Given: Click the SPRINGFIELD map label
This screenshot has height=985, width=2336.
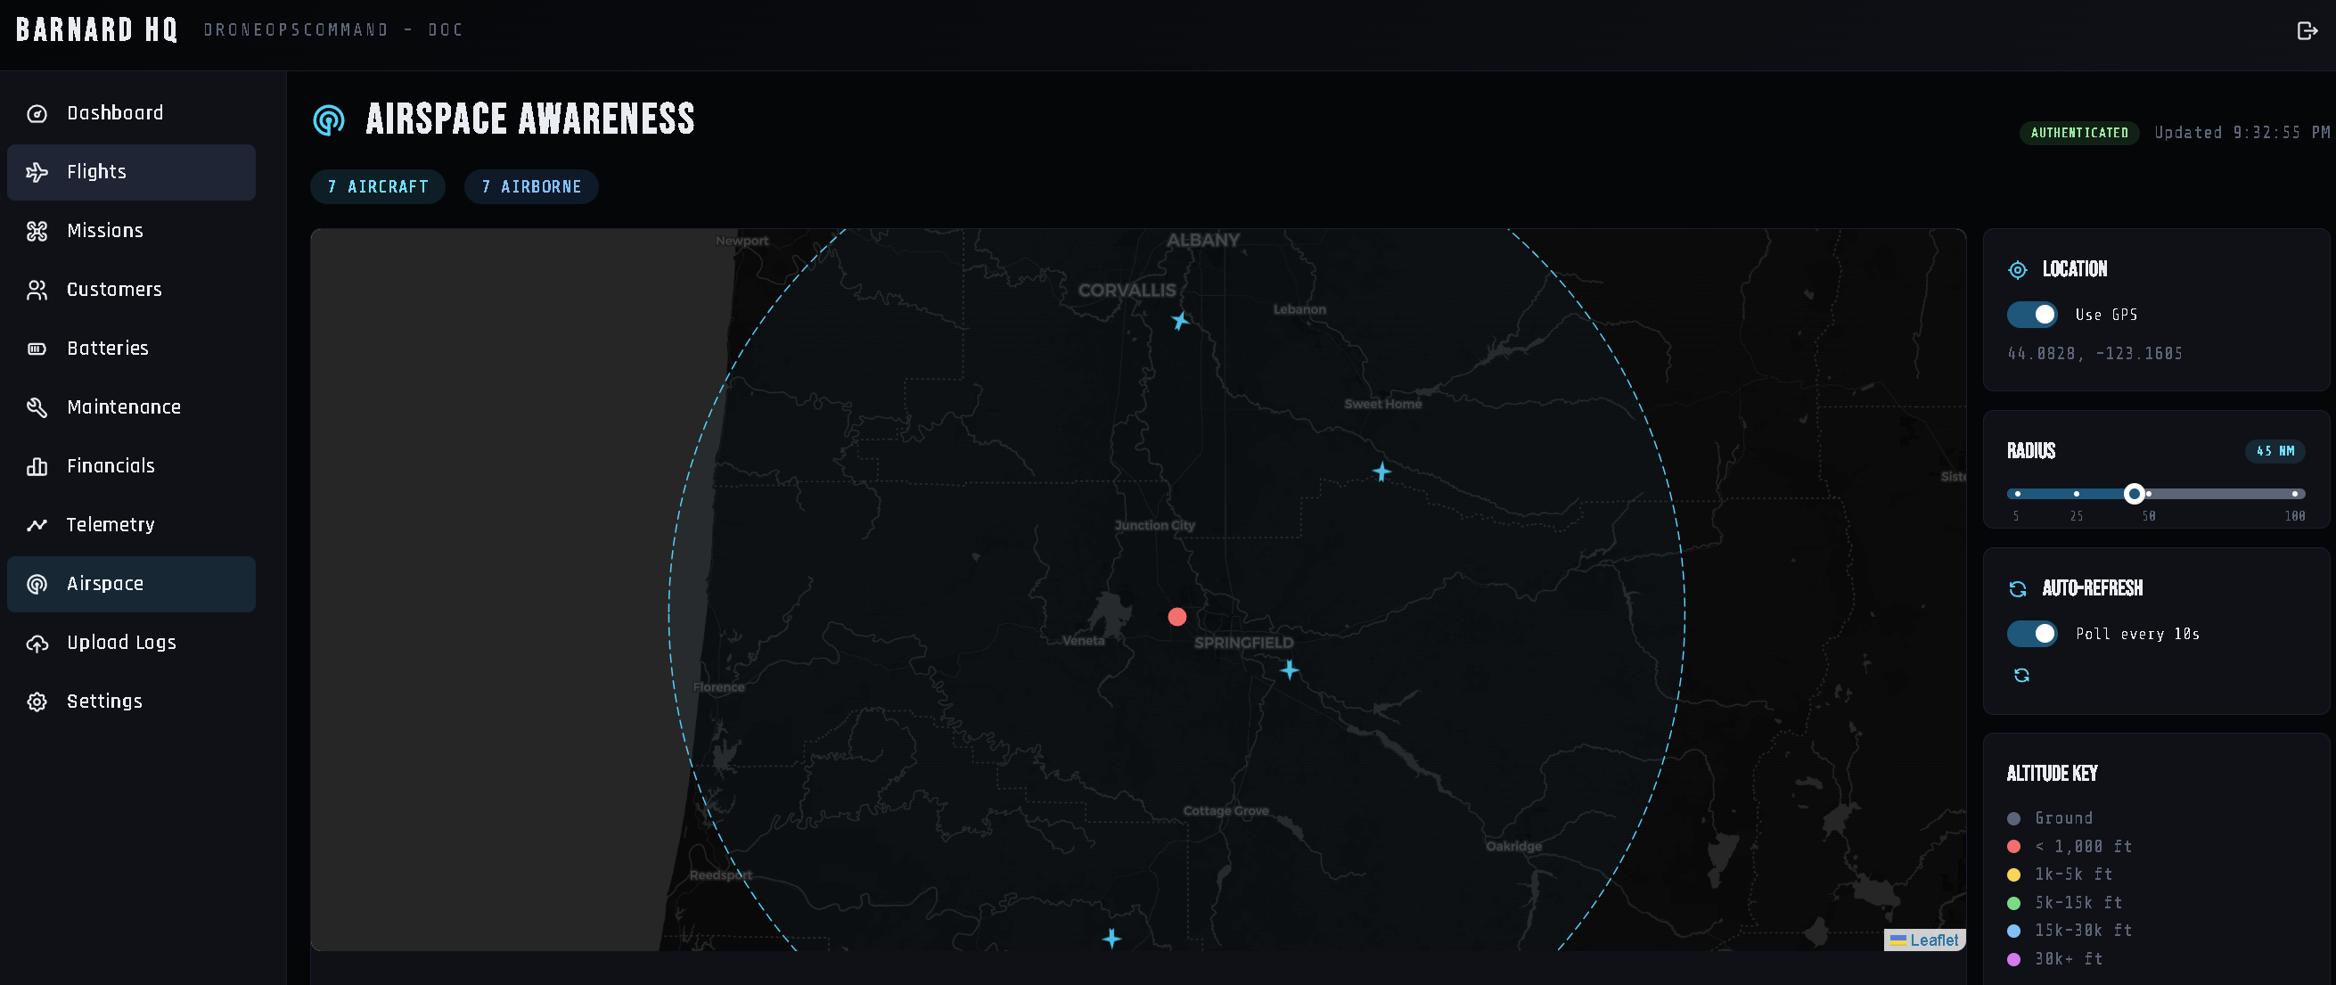Looking at the screenshot, I should click(1243, 643).
